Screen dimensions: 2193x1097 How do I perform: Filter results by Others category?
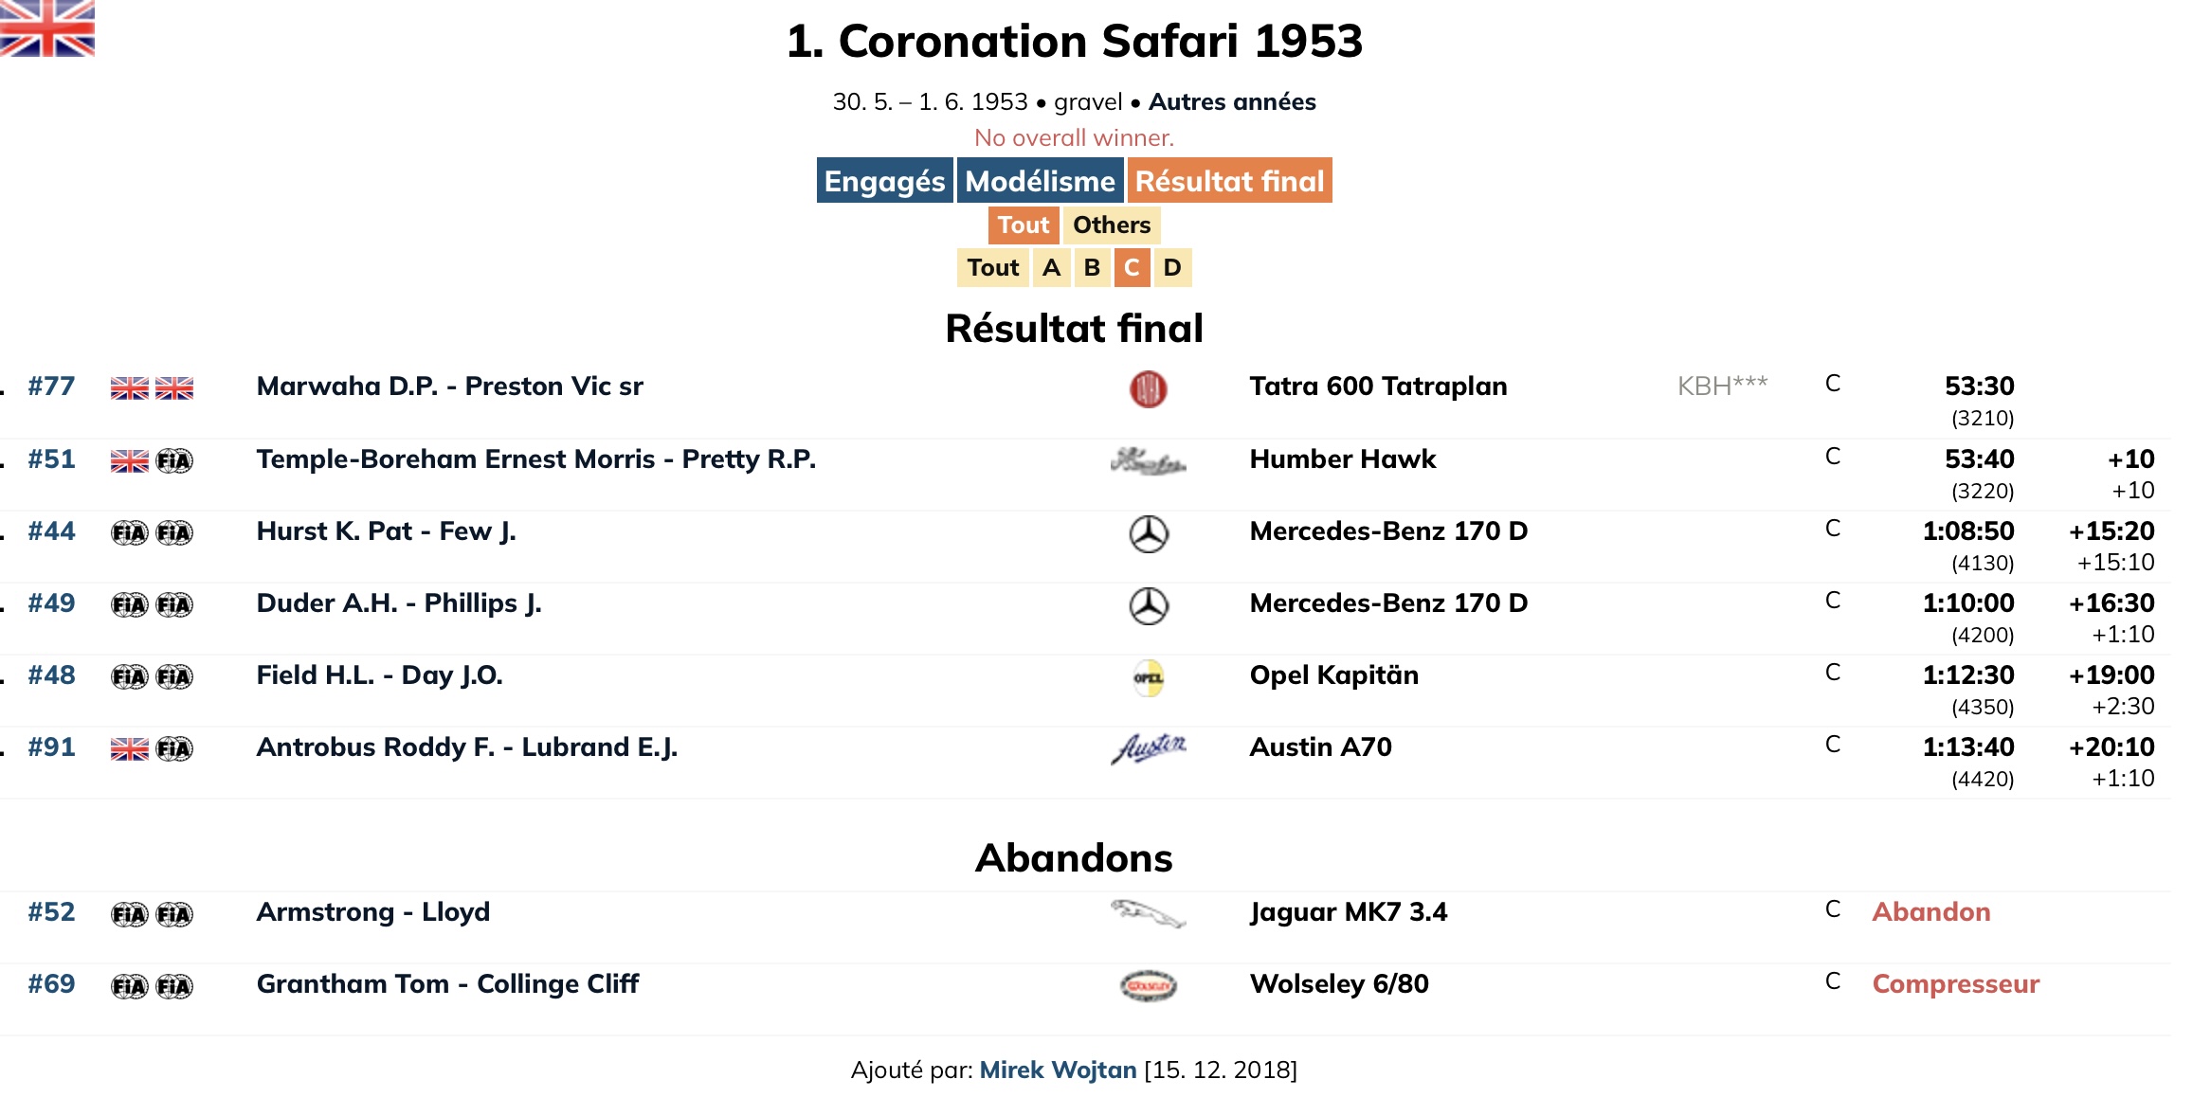click(x=1111, y=225)
